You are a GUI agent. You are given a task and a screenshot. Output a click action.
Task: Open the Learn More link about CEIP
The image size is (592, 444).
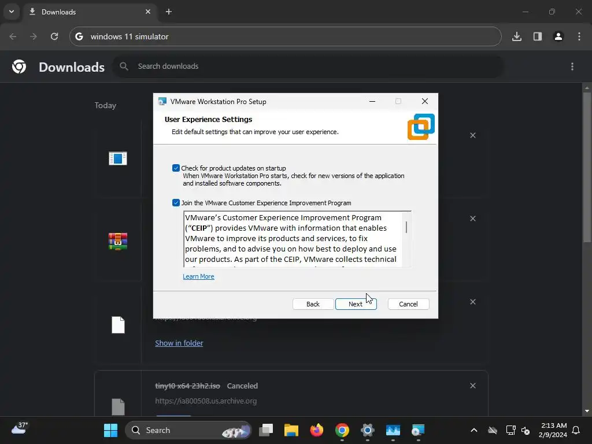coord(199,276)
